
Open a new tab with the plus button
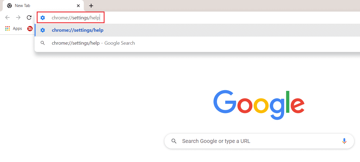pyautogui.click(x=91, y=6)
